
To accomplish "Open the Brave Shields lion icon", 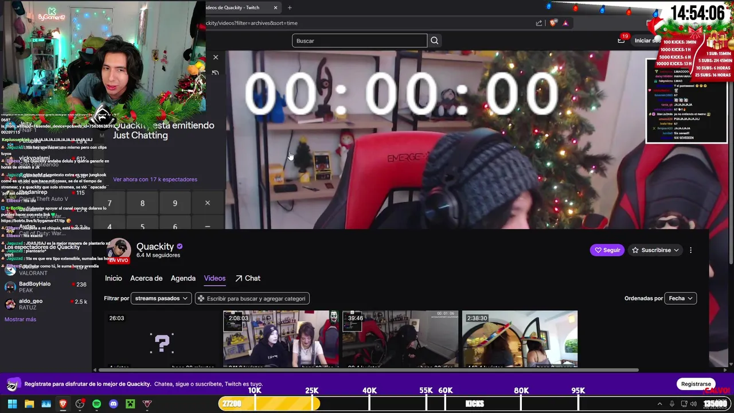I will pos(553,23).
